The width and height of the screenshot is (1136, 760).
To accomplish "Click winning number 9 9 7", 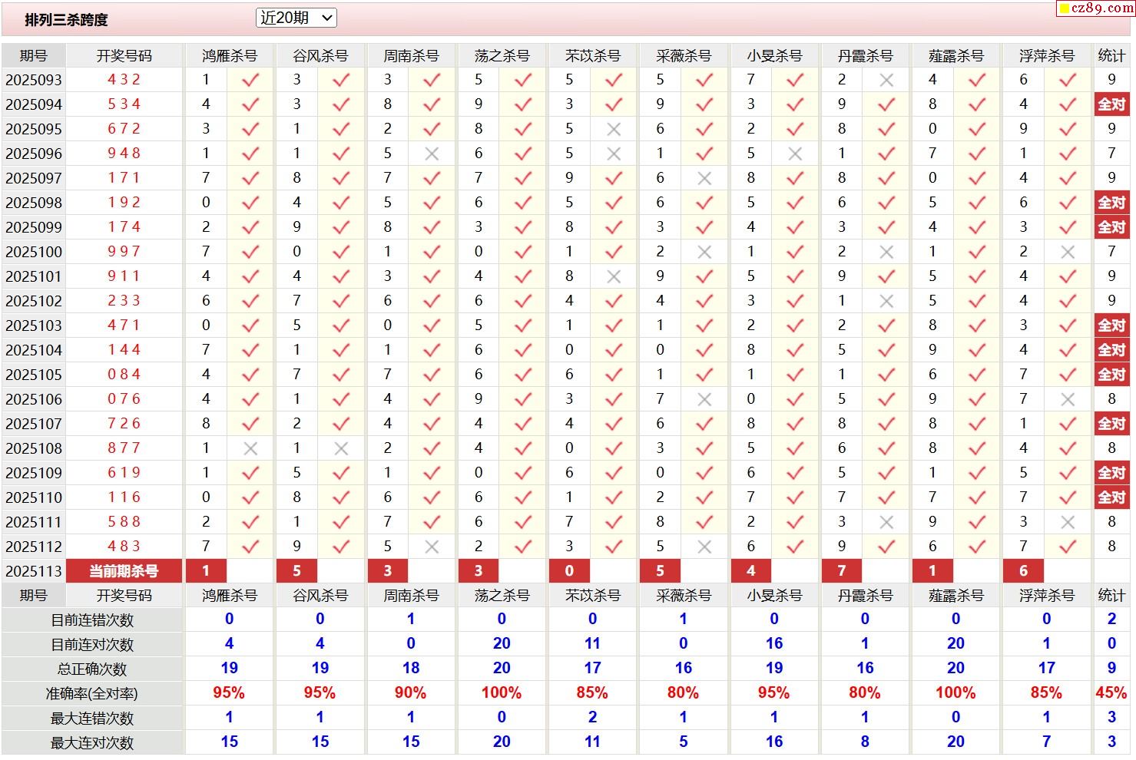I will [124, 251].
